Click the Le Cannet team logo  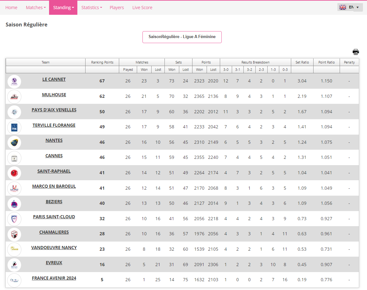coord(14,81)
